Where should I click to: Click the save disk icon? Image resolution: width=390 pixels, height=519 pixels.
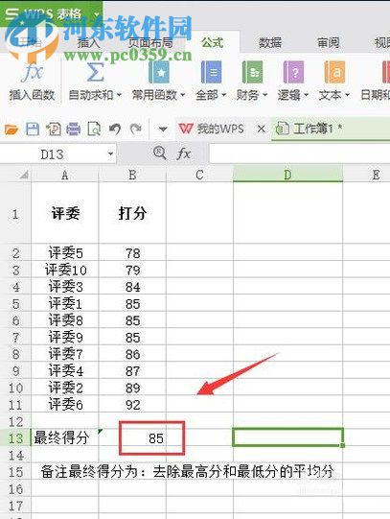33,129
